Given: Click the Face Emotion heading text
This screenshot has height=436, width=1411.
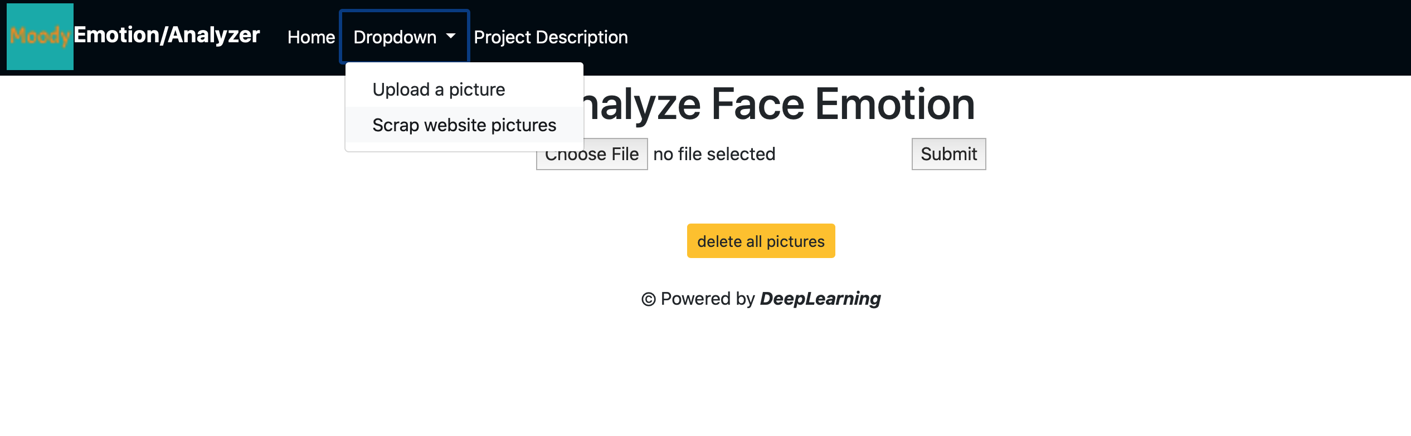Looking at the screenshot, I should coord(843,105).
